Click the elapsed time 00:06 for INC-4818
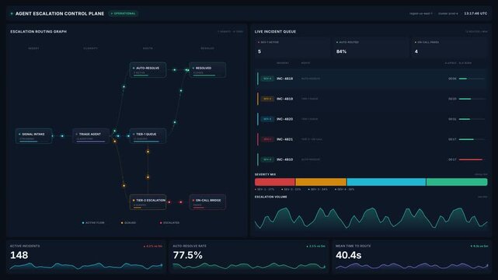Image resolution: width=498 pixels, height=280 pixels. pyautogui.click(x=452, y=79)
